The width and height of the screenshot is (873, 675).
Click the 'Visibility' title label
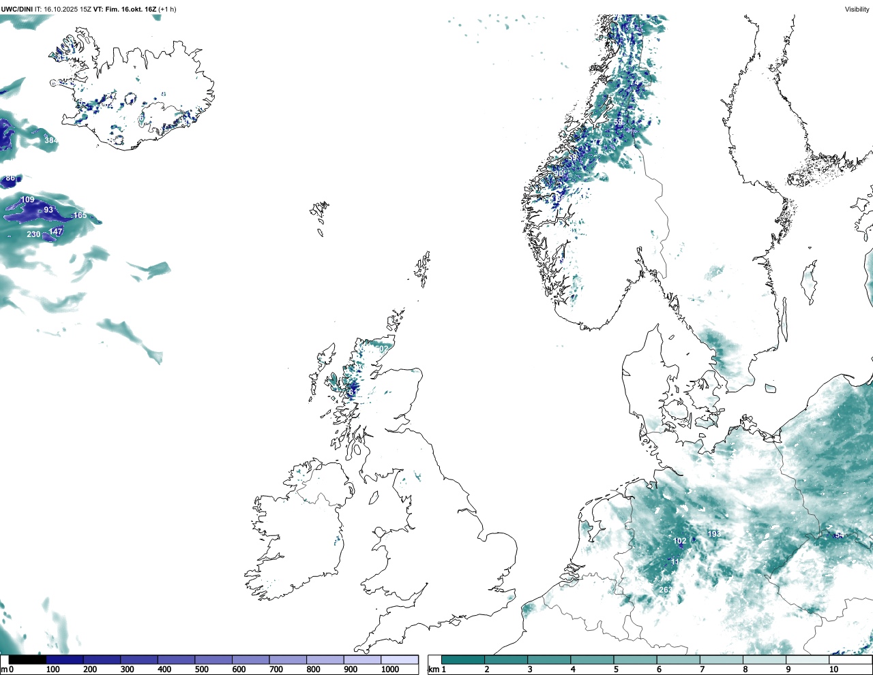(857, 9)
